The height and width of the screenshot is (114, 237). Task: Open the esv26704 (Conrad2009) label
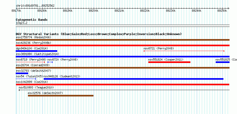coord(33,65)
